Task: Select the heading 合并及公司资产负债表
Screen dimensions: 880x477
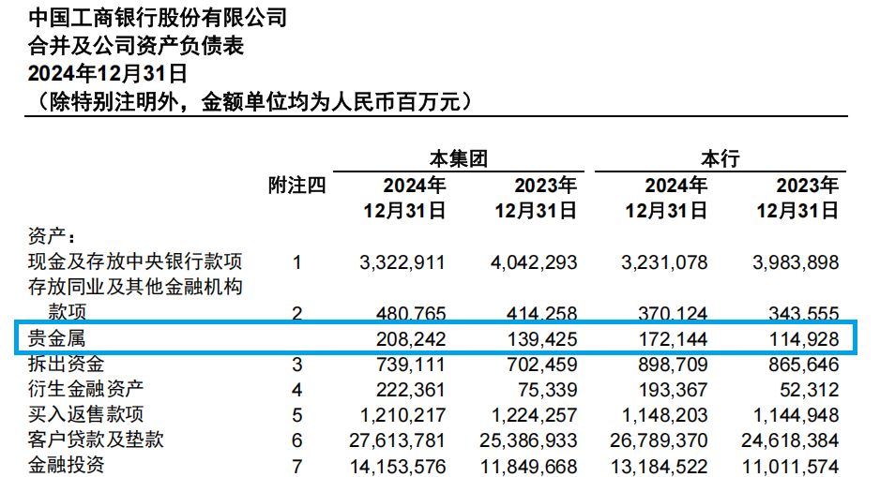Action: pos(136,45)
